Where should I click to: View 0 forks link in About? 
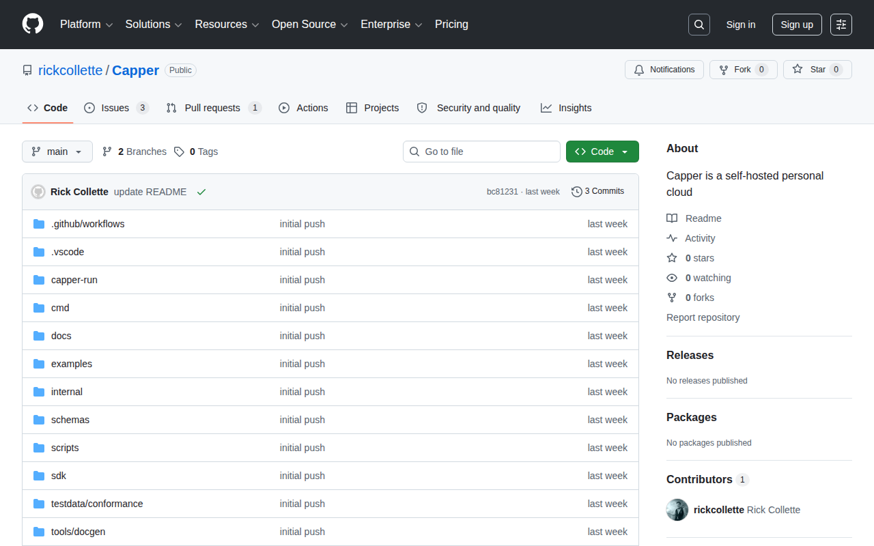pos(690,298)
